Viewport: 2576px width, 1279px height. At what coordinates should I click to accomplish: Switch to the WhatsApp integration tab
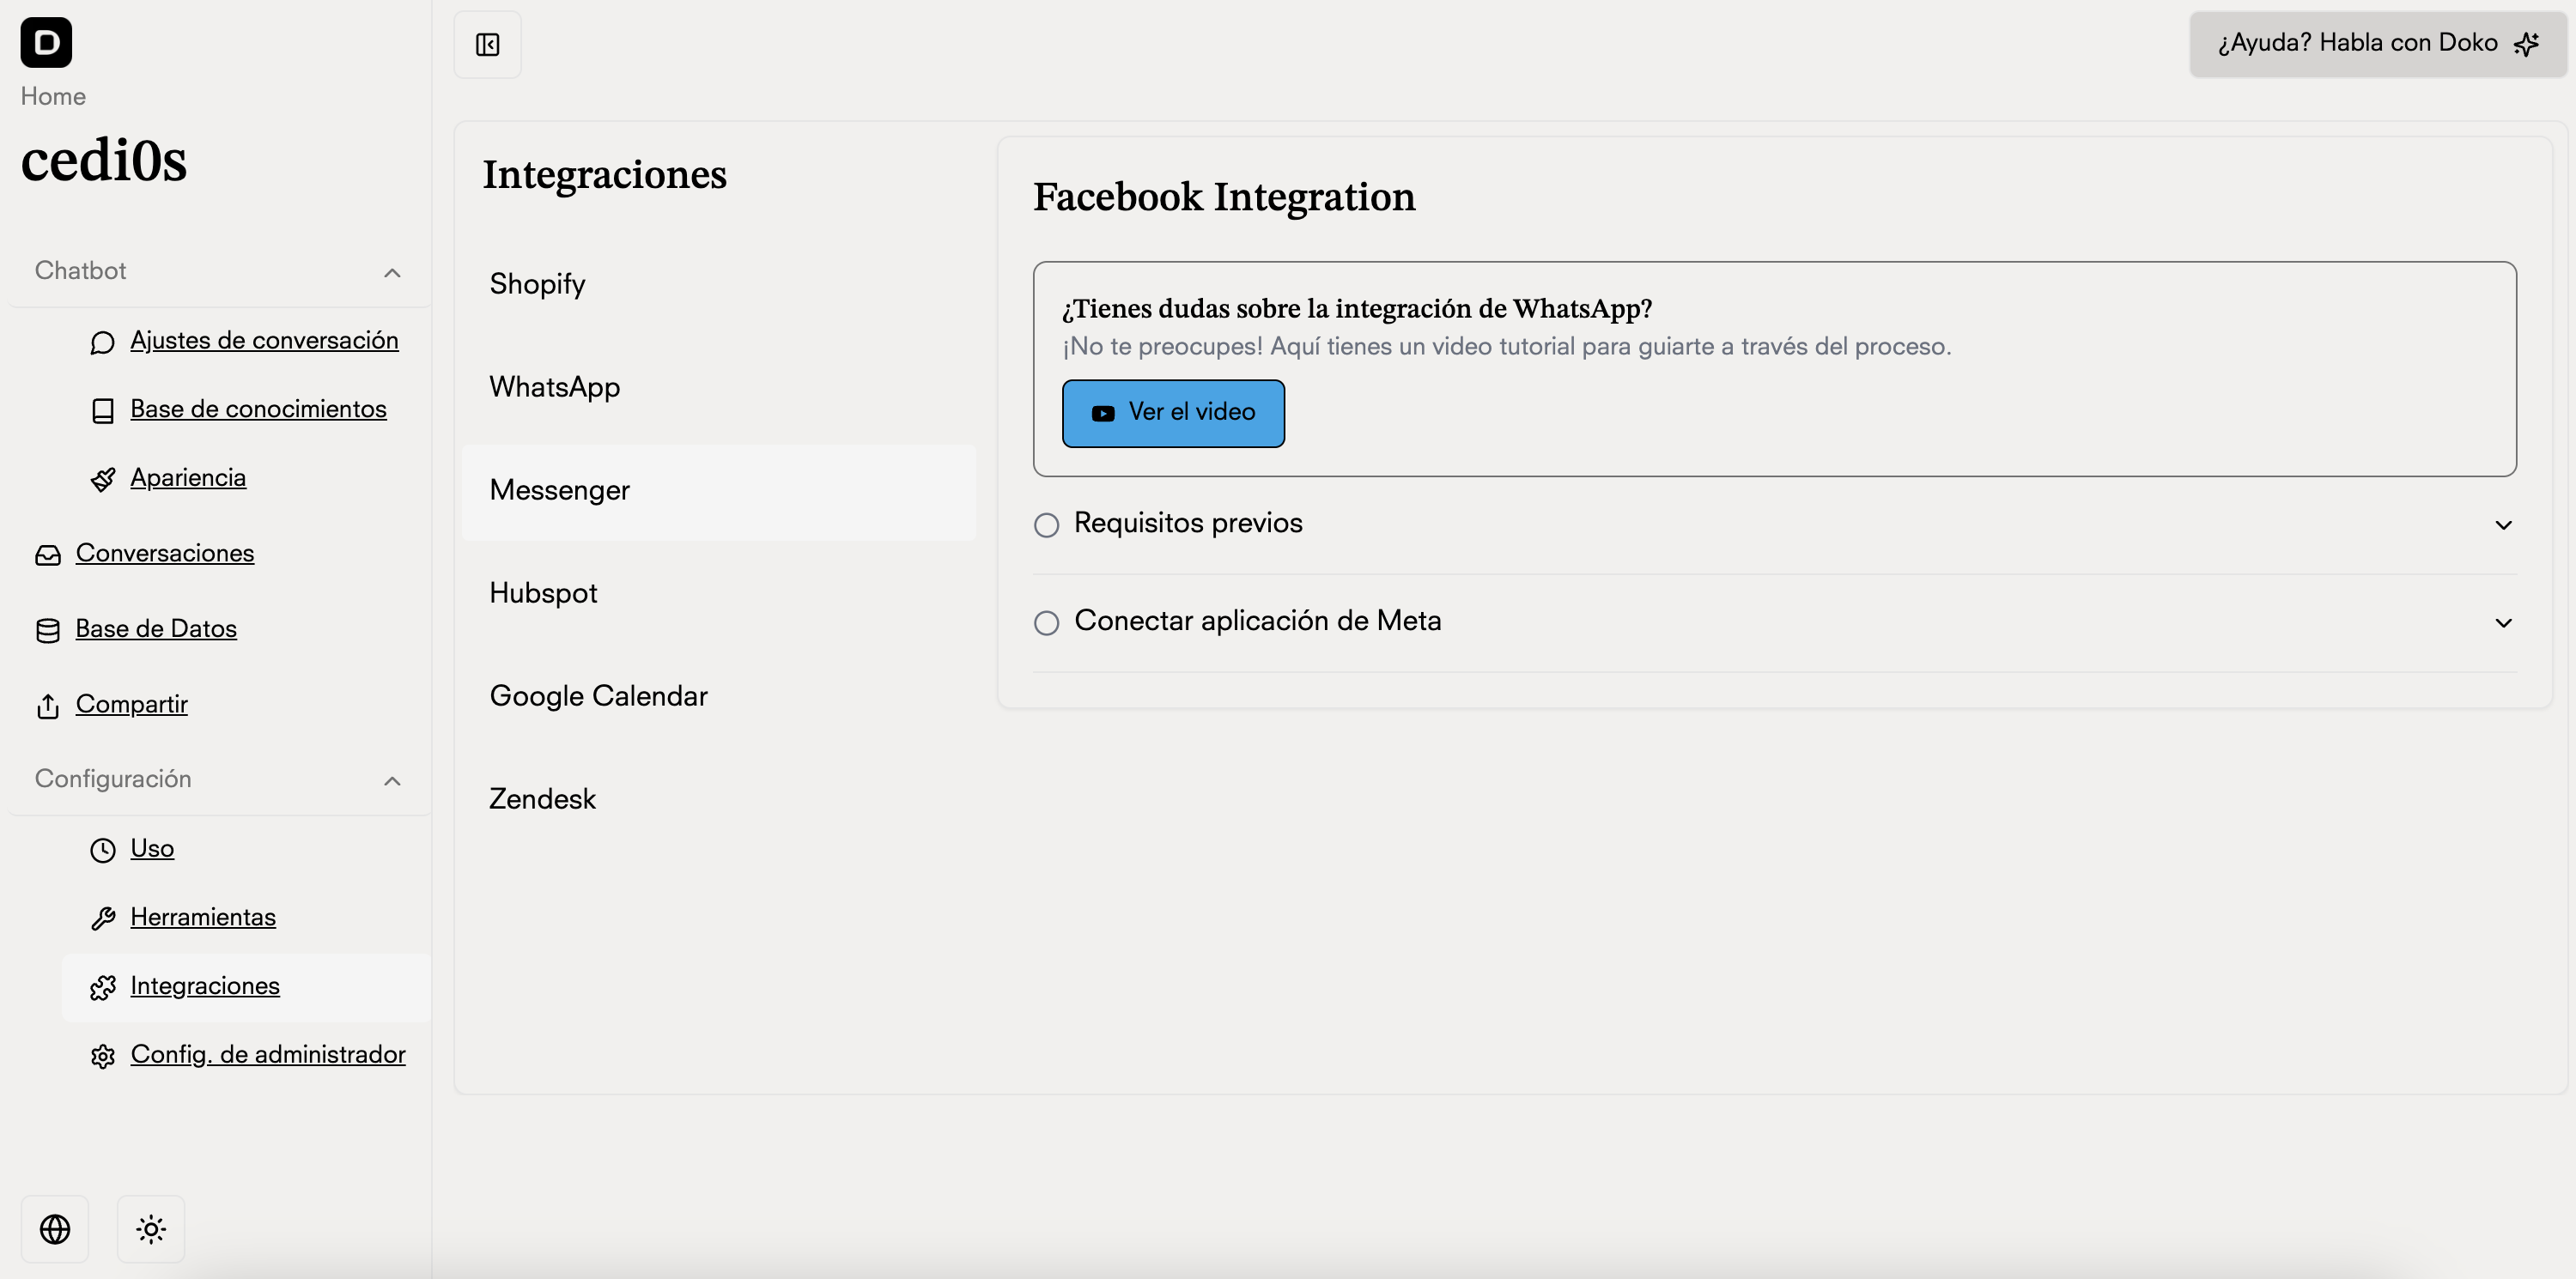pyautogui.click(x=554, y=388)
